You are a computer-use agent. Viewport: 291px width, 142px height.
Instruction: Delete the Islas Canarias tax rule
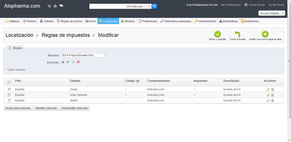click(272, 95)
